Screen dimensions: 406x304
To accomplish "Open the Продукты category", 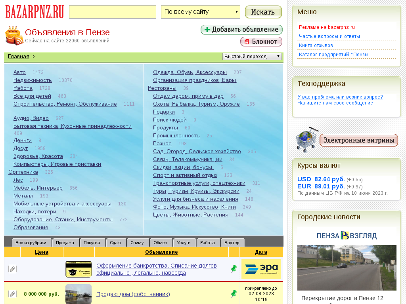I will click(165, 127).
